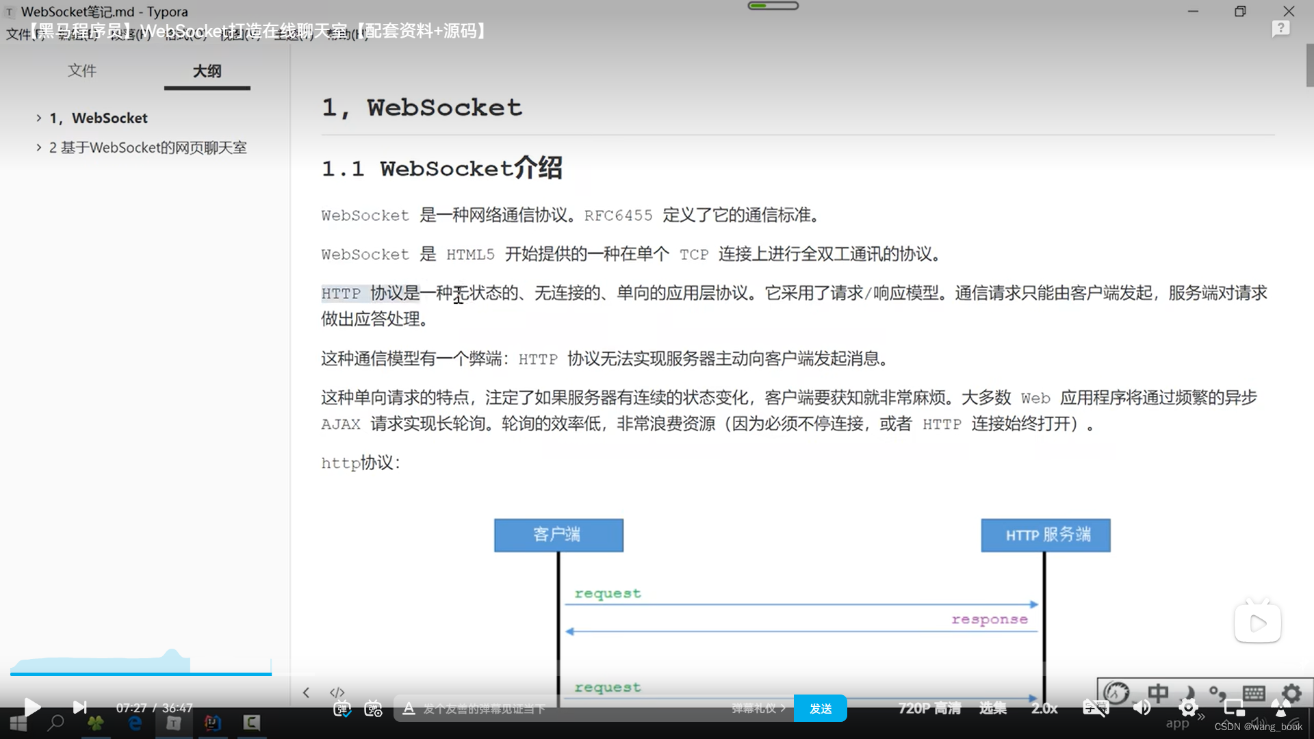Launch IntelliJ IDEA from the taskbar
The height and width of the screenshot is (739, 1314).
[x=213, y=723]
